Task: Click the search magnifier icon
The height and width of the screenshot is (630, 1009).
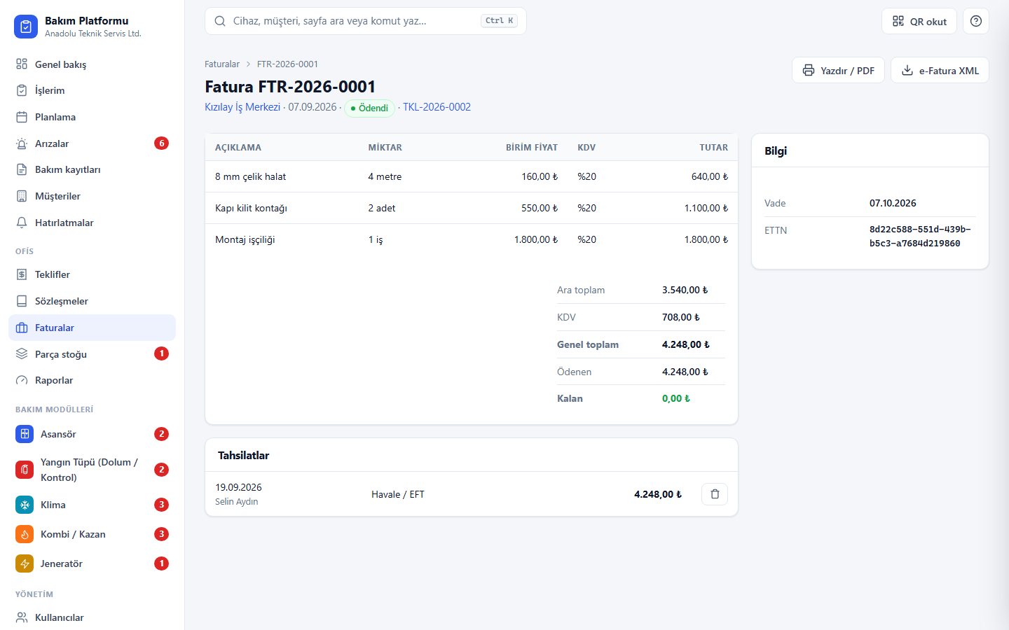Action: (x=220, y=21)
